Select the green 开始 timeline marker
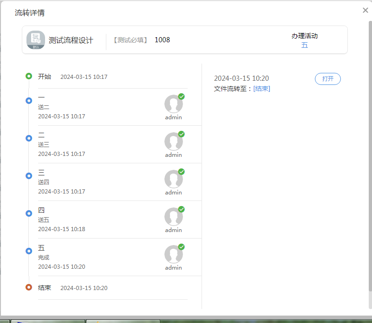The height and width of the screenshot is (323, 372). pyautogui.click(x=29, y=76)
